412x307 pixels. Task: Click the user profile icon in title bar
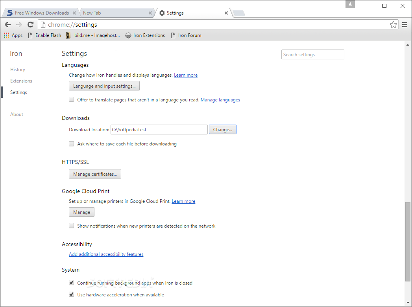pos(350,4)
